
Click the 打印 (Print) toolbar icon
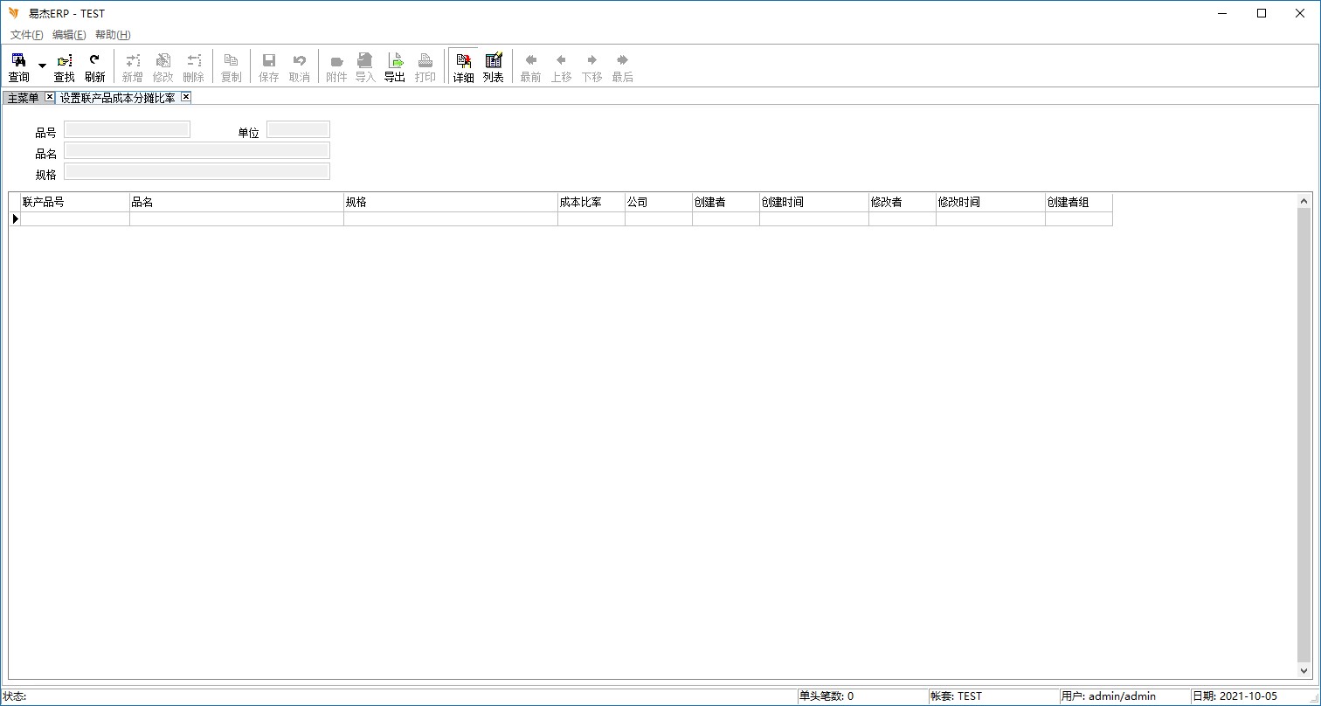pyautogui.click(x=425, y=67)
